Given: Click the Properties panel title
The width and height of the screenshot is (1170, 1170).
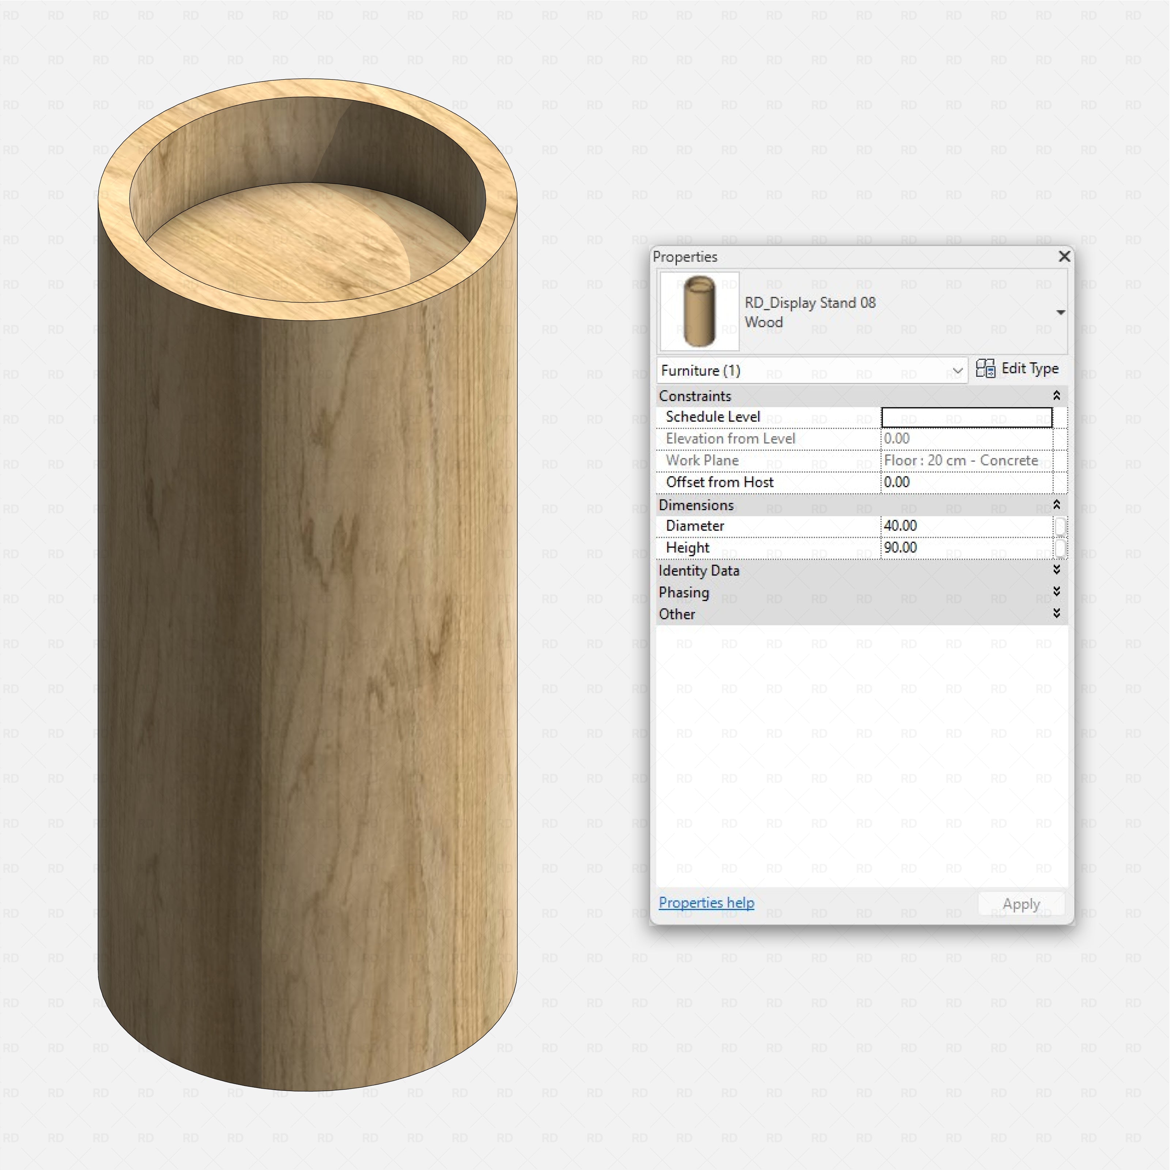Looking at the screenshot, I should pyautogui.click(x=685, y=257).
